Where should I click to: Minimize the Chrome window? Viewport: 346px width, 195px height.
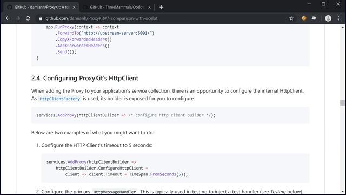point(309,4)
